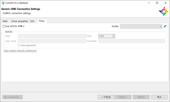The image size is (170, 102).
Task: Click the 'CUBRID connection settings' text
Action: click(x=17, y=13)
